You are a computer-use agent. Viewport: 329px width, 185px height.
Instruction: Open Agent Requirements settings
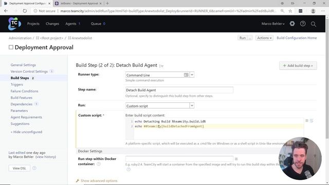tap(26, 117)
